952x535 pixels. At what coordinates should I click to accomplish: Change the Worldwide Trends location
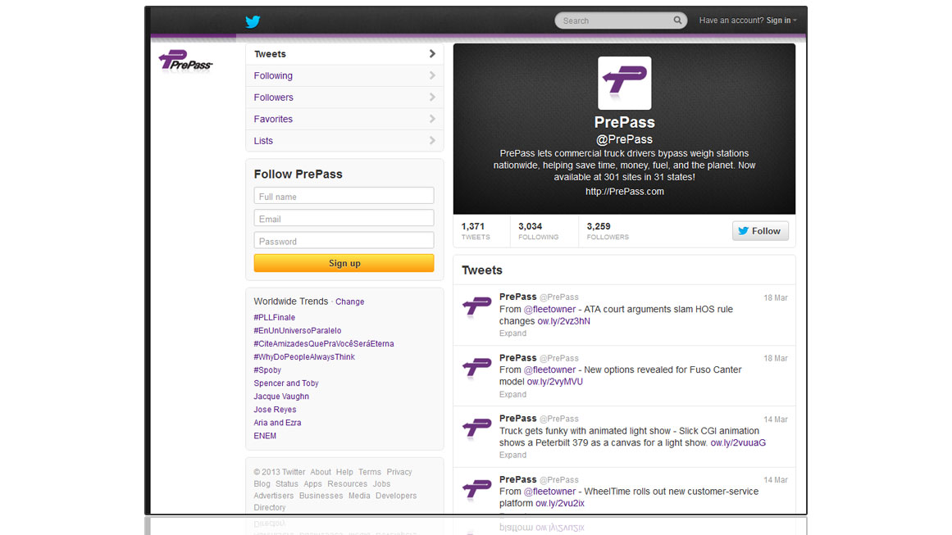coord(349,302)
